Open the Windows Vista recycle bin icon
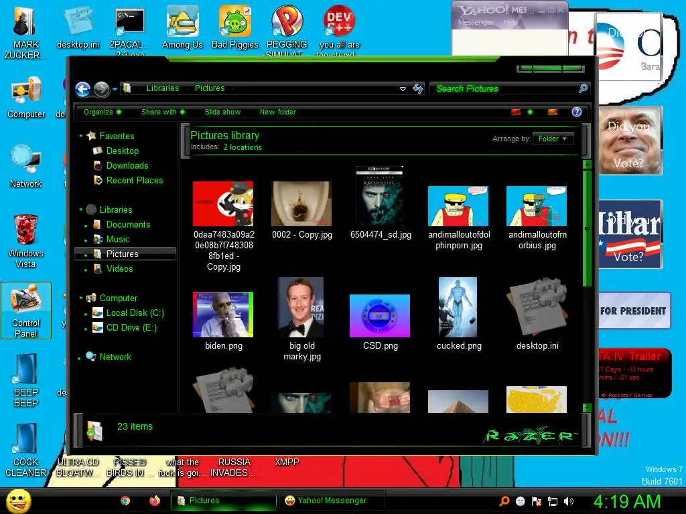Screen dimensions: 686x514 26,241
